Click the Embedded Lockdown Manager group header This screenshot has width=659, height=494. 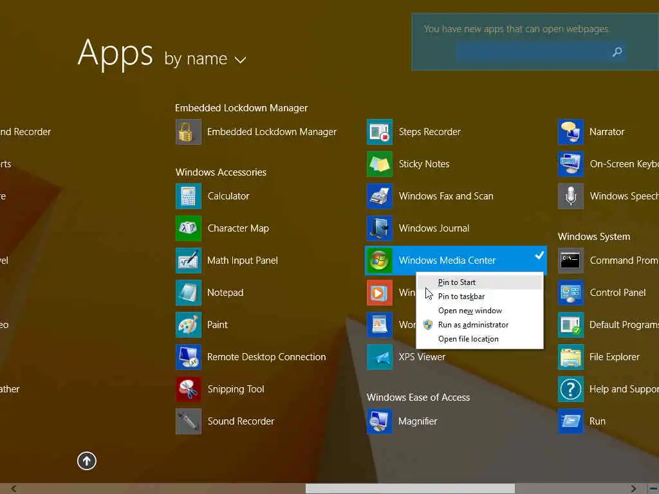coord(241,108)
